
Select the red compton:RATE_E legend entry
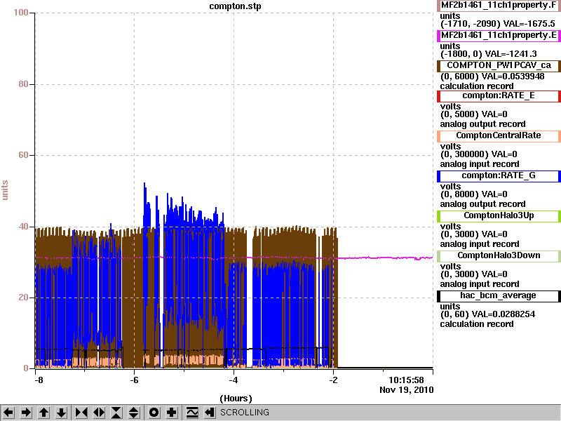(499, 96)
